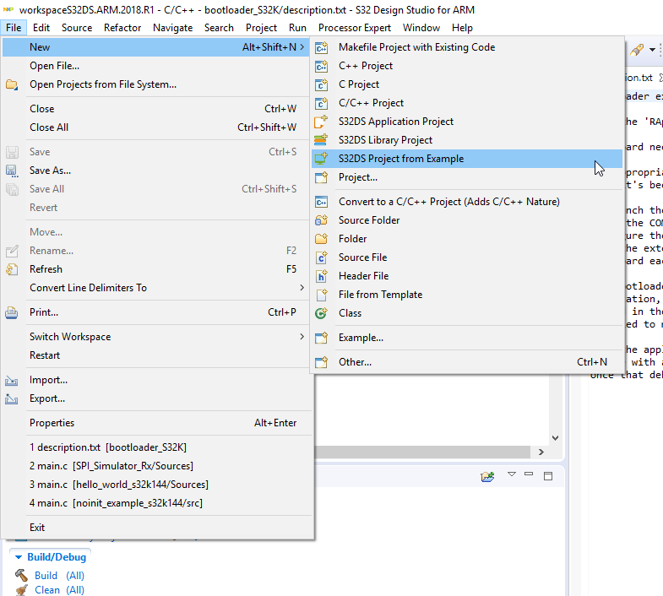663x596 pixels.
Task: Open the Run menu
Action: pos(297,28)
